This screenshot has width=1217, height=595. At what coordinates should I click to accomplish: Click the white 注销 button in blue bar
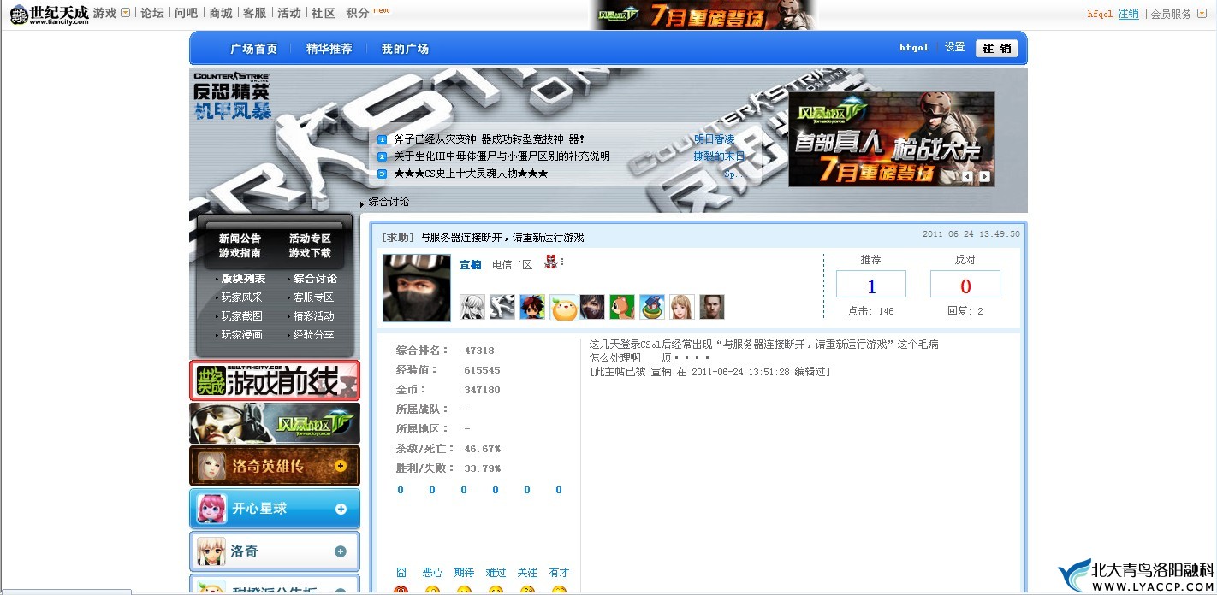coord(996,49)
